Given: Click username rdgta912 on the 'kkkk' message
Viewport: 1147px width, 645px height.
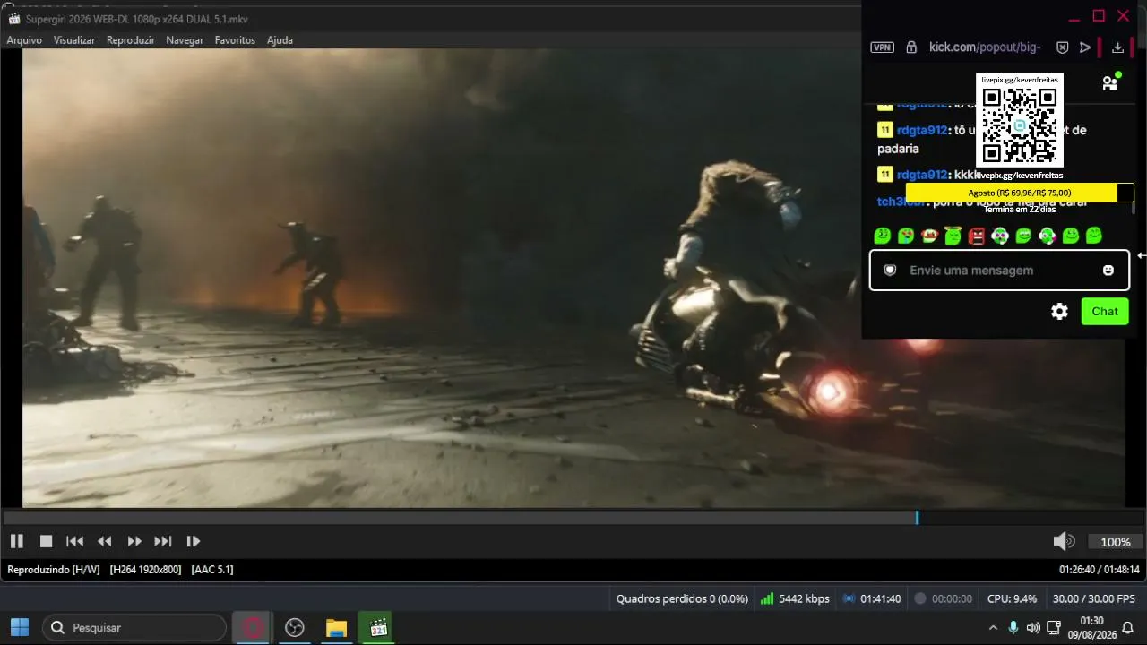Looking at the screenshot, I should click(922, 175).
